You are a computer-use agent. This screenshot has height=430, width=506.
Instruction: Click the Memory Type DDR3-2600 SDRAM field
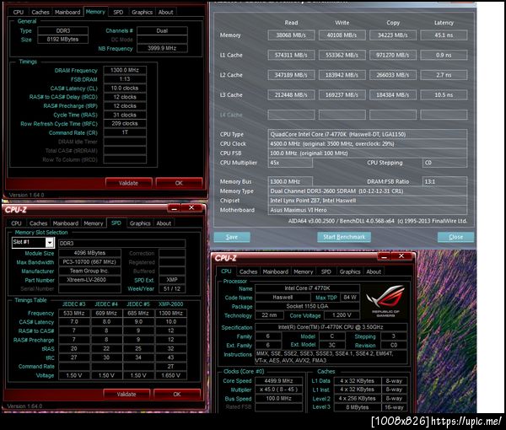[367, 191]
